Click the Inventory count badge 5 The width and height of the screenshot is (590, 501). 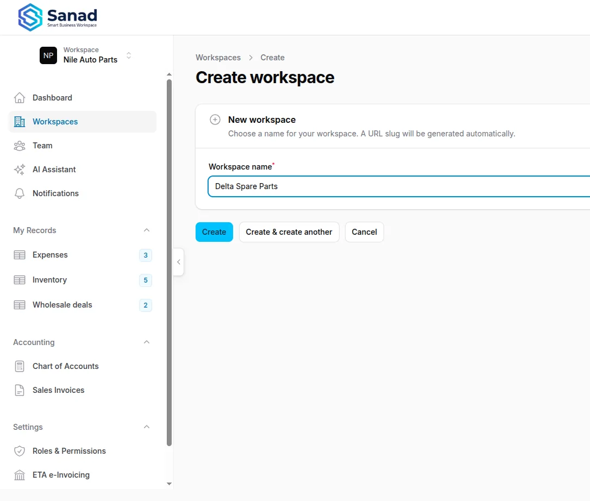click(x=146, y=280)
